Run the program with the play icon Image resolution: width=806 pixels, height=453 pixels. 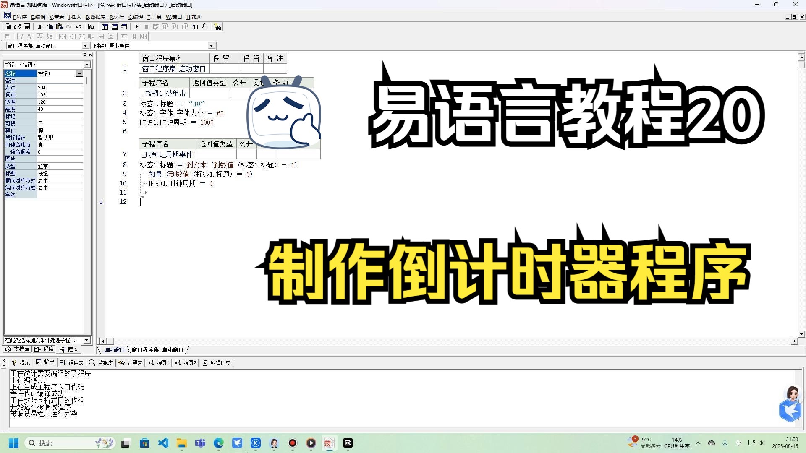click(x=136, y=27)
